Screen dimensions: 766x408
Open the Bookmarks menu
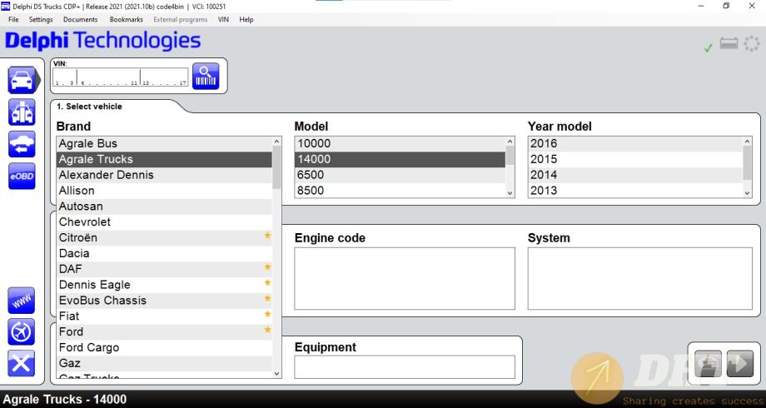point(126,19)
